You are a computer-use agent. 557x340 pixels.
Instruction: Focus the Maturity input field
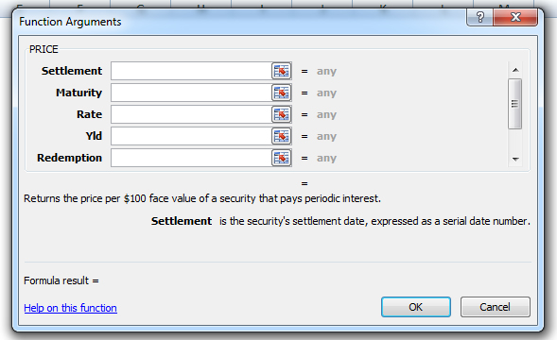[x=191, y=93]
